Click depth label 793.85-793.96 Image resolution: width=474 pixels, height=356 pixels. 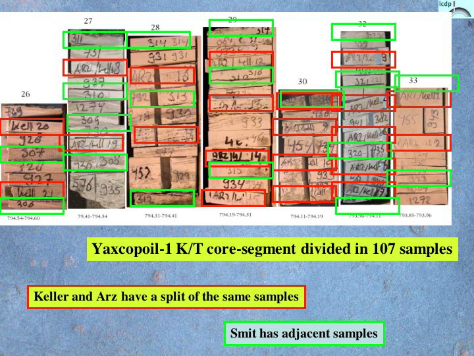[415, 215]
